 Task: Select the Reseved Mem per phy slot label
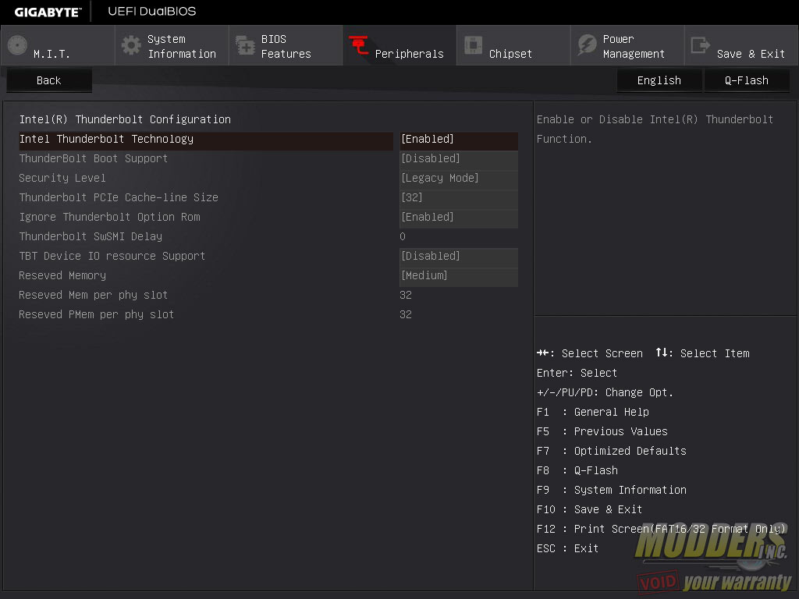(x=94, y=295)
